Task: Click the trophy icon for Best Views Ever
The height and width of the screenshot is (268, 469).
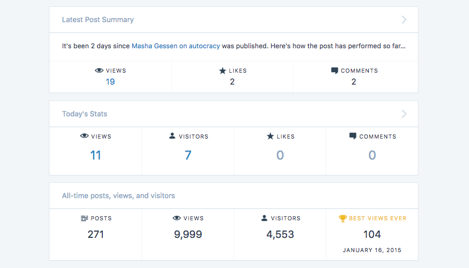Action: click(342, 218)
